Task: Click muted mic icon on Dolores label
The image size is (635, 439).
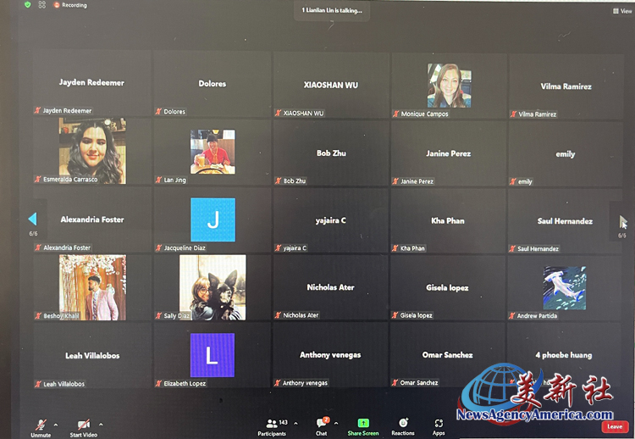Action: click(158, 112)
